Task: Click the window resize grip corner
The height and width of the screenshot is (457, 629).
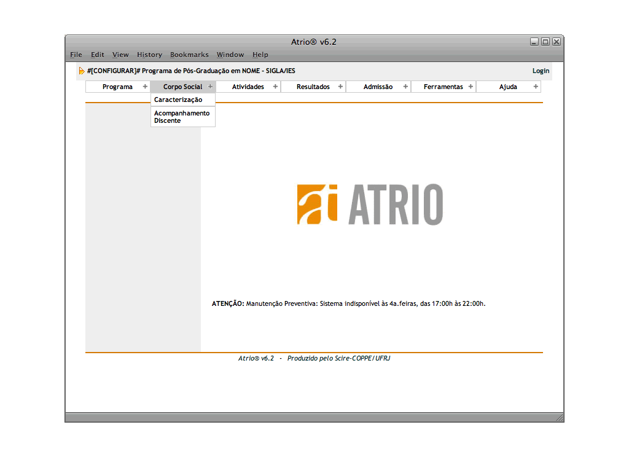Action: point(559,418)
